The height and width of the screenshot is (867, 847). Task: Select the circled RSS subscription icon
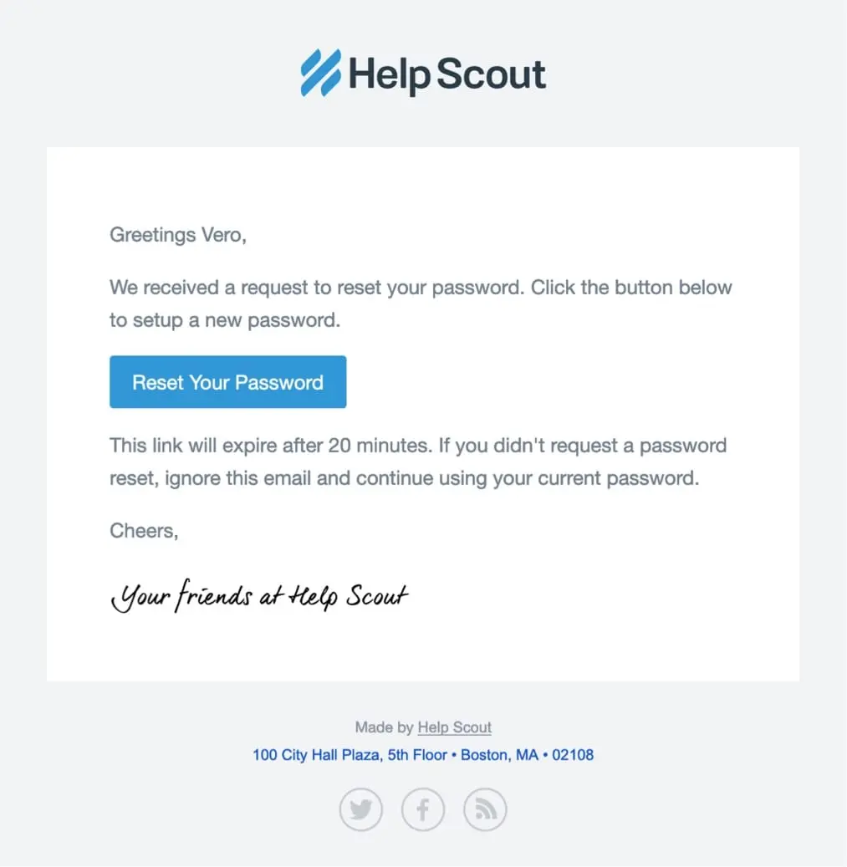click(x=485, y=809)
